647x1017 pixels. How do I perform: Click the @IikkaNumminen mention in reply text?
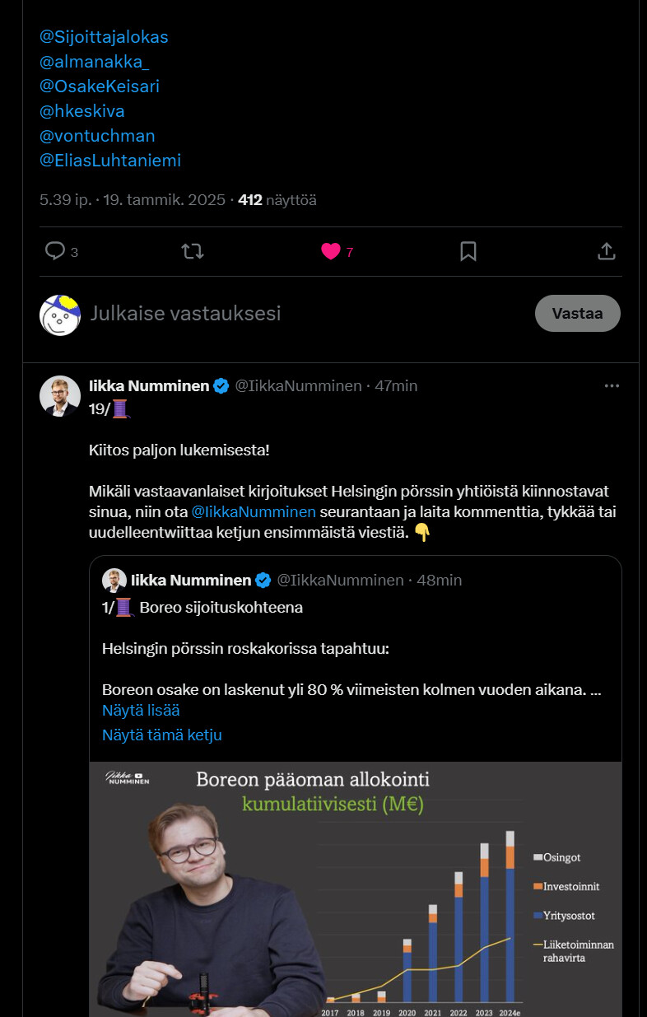254,511
